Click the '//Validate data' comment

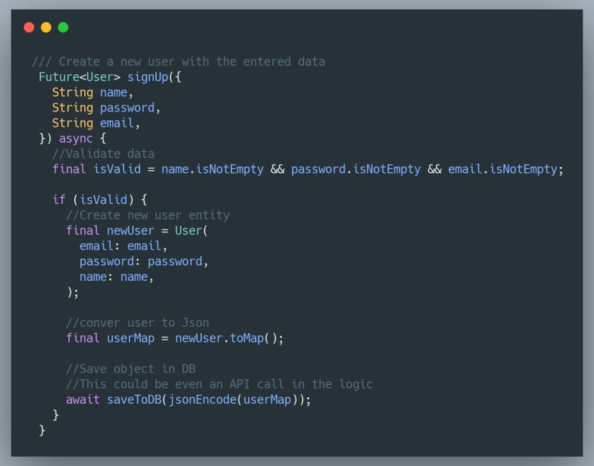click(103, 153)
